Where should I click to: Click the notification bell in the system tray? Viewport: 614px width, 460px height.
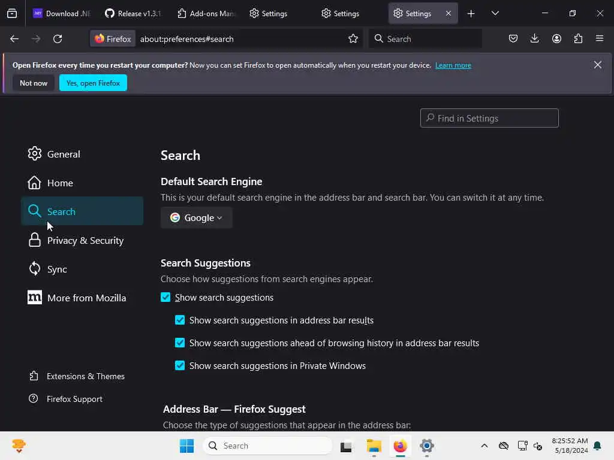point(597,446)
